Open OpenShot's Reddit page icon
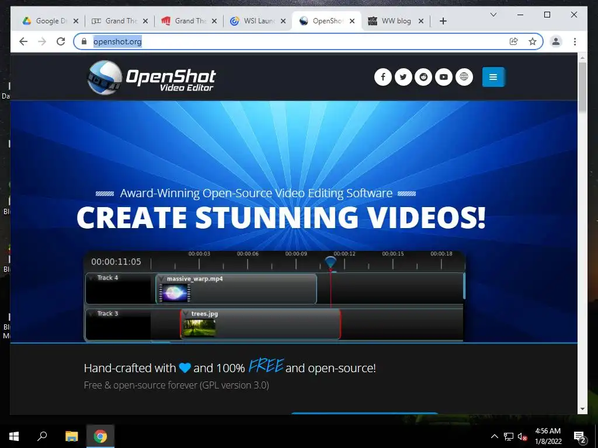 point(423,77)
